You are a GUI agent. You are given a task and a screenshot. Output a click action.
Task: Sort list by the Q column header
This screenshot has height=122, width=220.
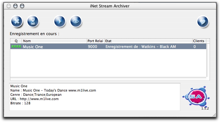coord(16,41)
